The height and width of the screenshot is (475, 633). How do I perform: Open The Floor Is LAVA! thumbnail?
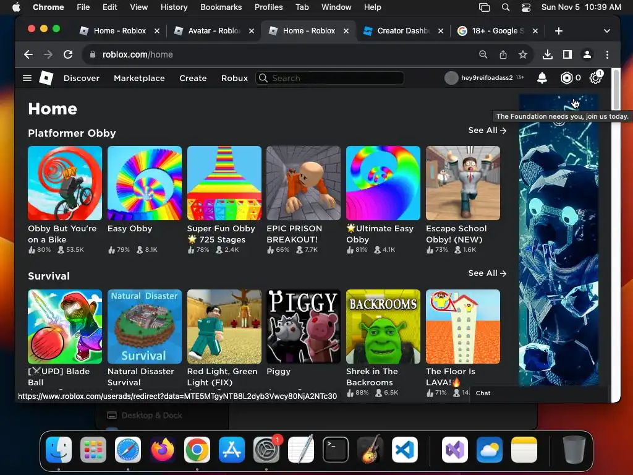pos(463,327)
